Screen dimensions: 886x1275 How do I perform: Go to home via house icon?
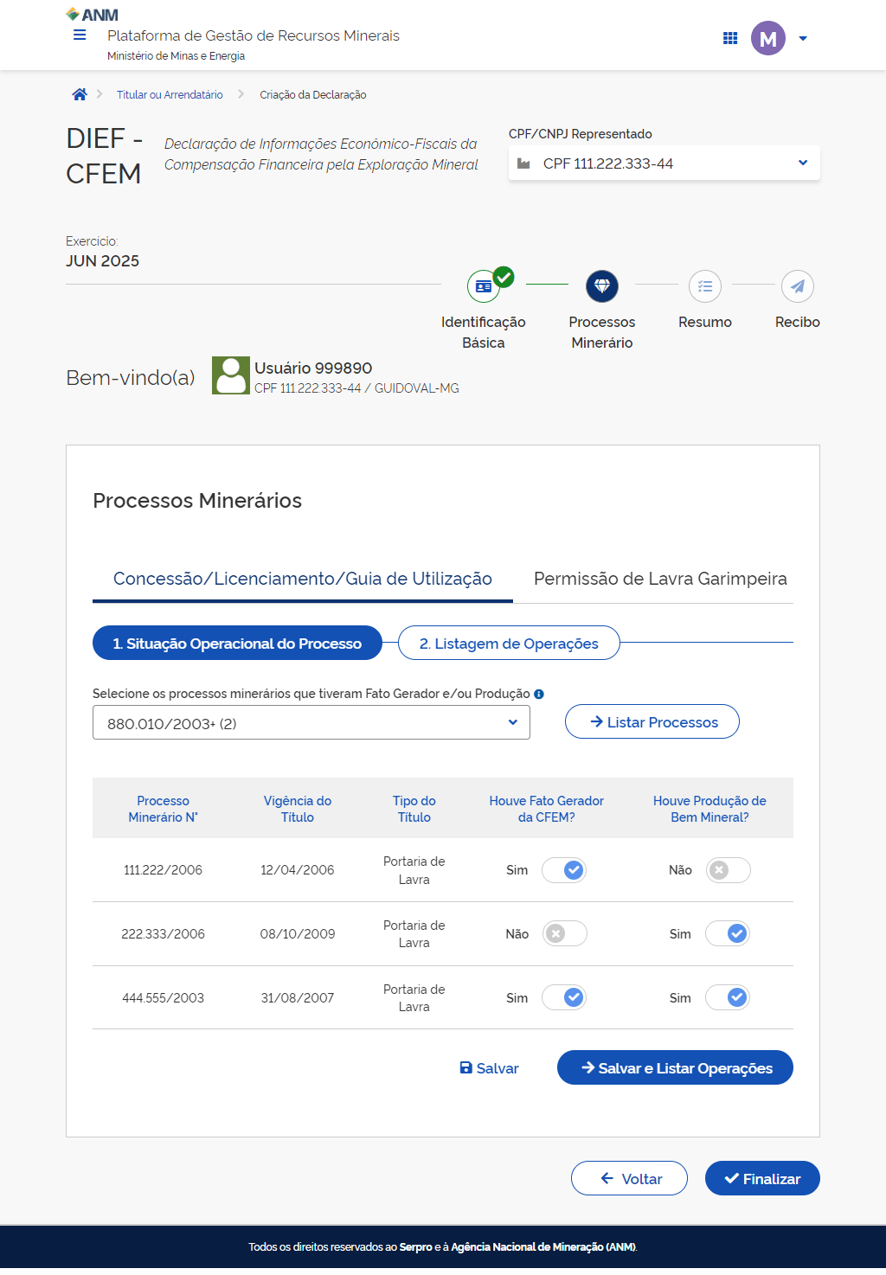tap(80, 95)
